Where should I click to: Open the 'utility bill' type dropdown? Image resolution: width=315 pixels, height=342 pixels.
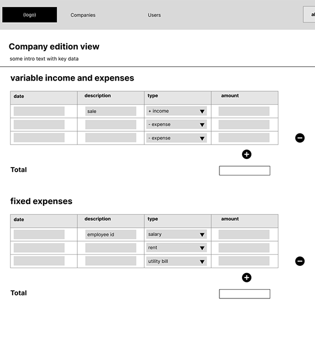pyautogui.click(x=176, y=261)
